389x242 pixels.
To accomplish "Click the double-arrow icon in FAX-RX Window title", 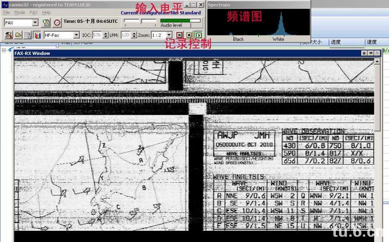I will (371, 53).
